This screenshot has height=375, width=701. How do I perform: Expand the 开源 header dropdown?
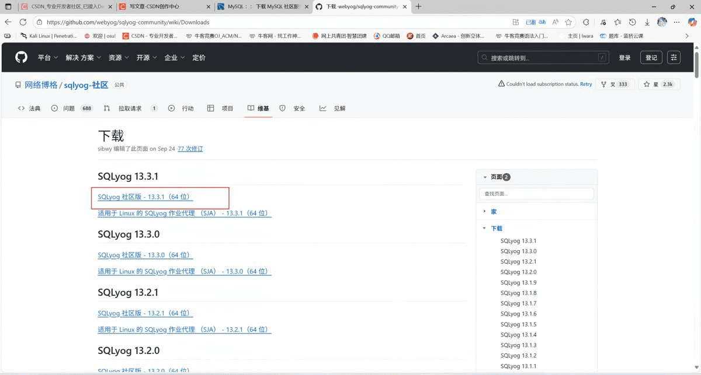click(147, 58)
